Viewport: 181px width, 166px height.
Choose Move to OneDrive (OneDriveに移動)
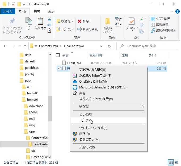click(108, 82)
